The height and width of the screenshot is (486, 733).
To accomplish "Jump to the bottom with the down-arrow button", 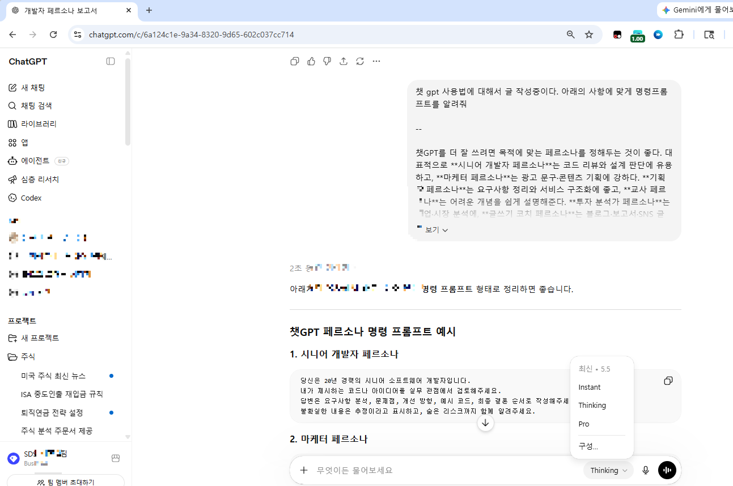I will pos(486,423).
